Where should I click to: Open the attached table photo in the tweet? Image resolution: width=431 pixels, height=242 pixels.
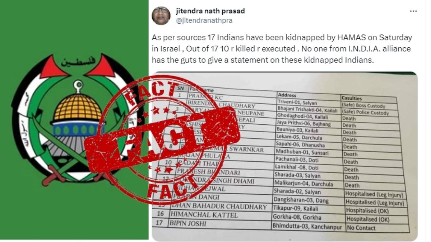[284, 156]
